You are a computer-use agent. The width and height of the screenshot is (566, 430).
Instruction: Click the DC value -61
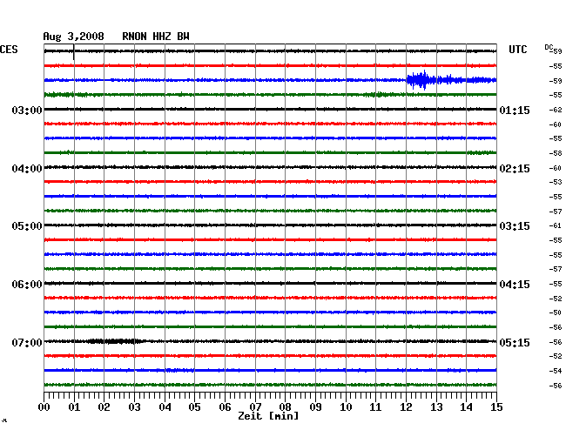point(556,225)
